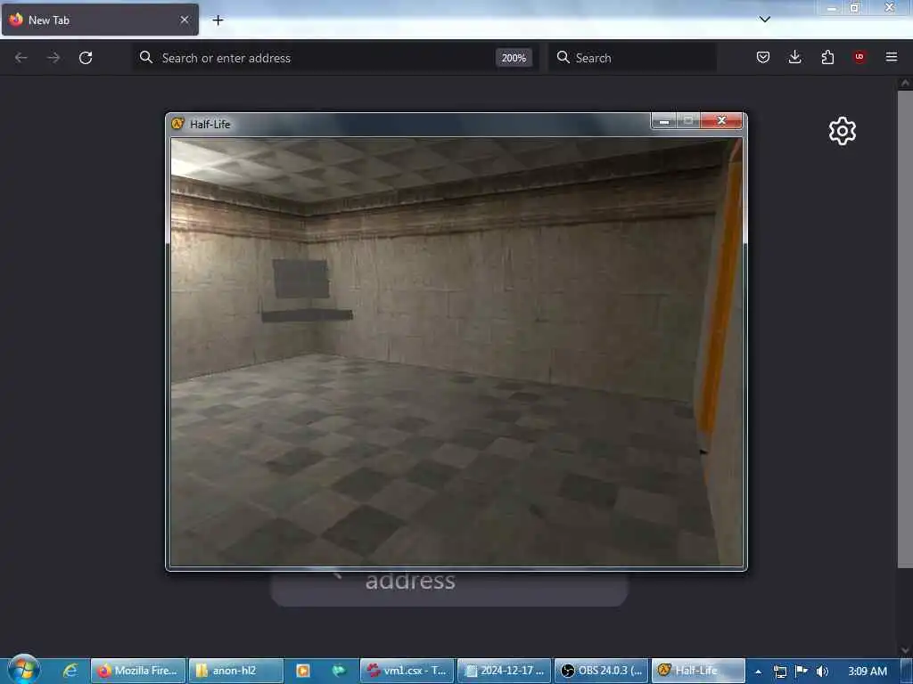913x684 pixels.
Task: Click the Search box in Firefox toolbar
Action: point(632,58)
